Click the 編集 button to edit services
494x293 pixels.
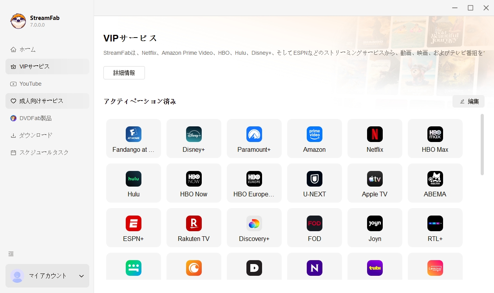(469, 101)
